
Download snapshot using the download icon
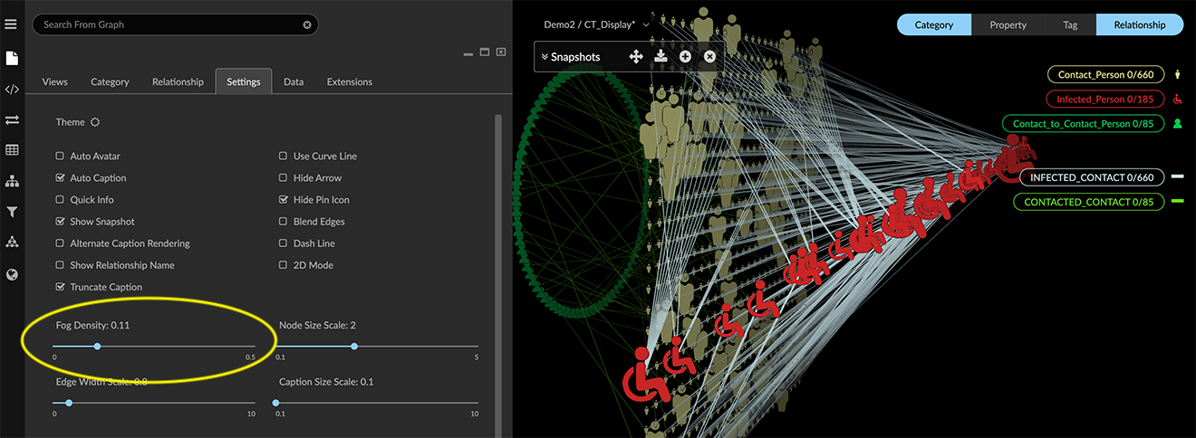tap(661, 57)
